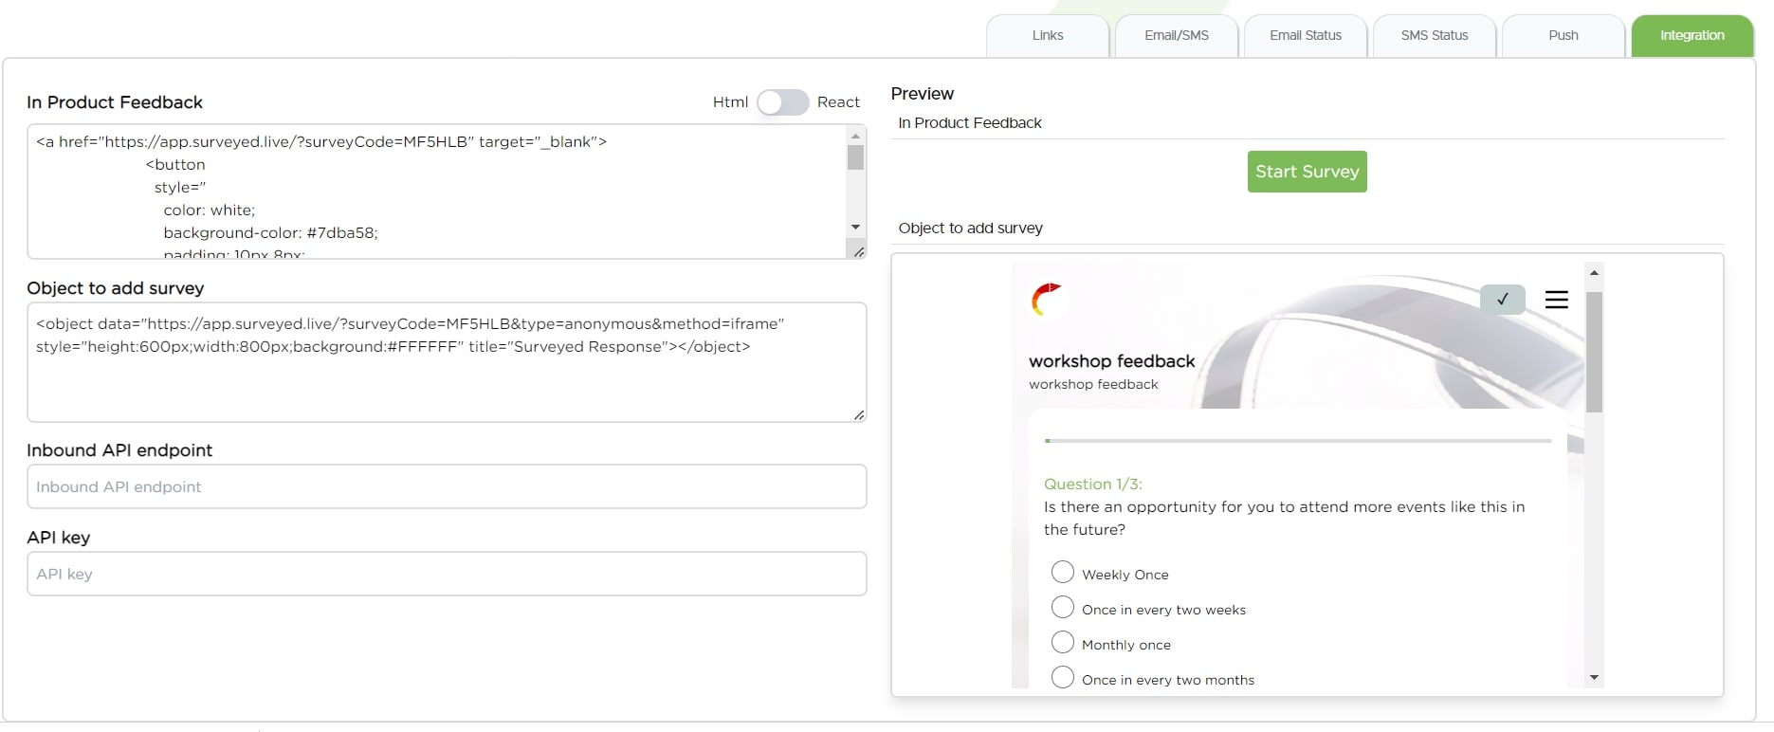Choose Once in every two weeks option
Screen dimensions: 1774x732
point(1063,608)
